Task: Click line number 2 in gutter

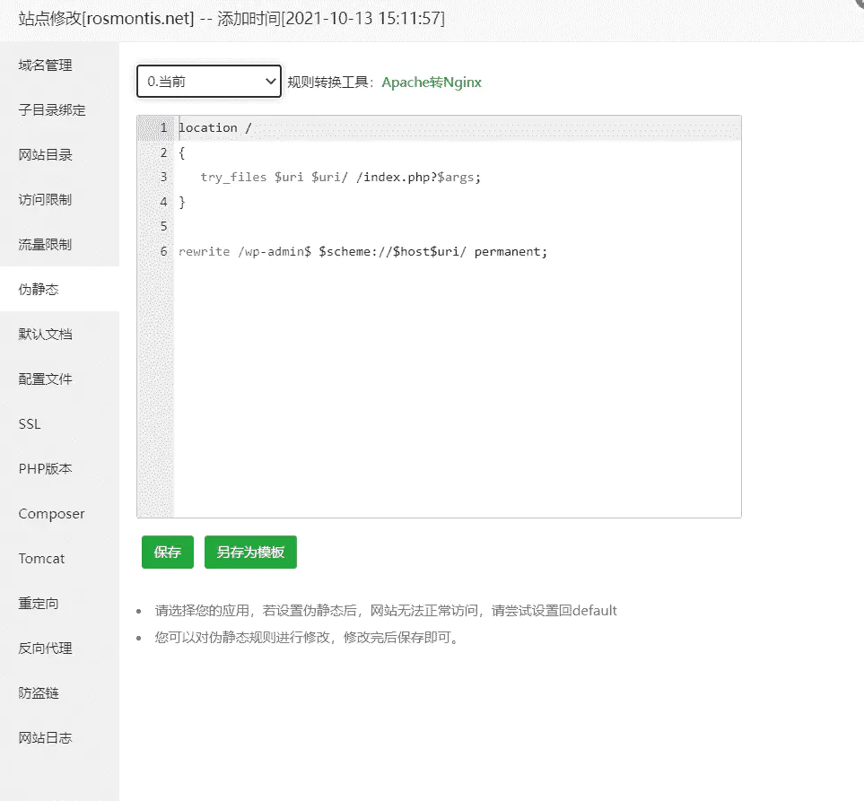Action: (163, 152)
